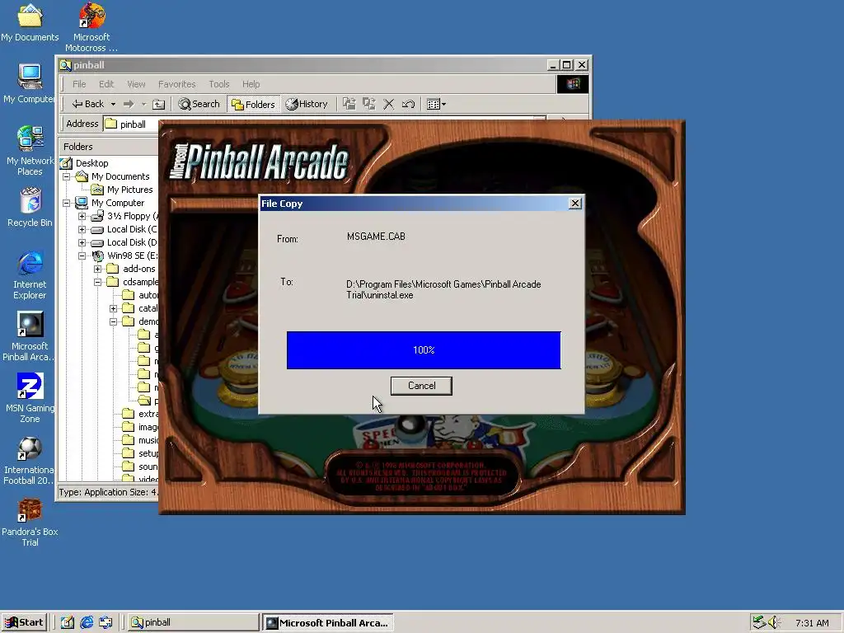Launch Microsoft Pinball Arcade desktop shortcut
The height and width of the screenshot is (633, 844).
pos(30,336)
